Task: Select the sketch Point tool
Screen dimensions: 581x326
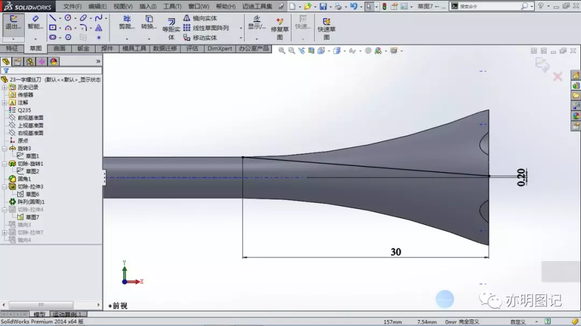Action: (x=98, y=38)
